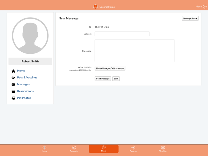Screen dimensions: 208x156
Task: Click the profile avatar placeholder image
Action: click(x=30, y=36)
